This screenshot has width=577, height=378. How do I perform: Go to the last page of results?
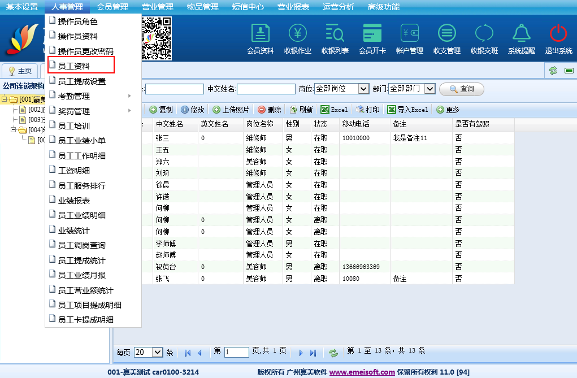pyautogui.click(x=313, y=353)
